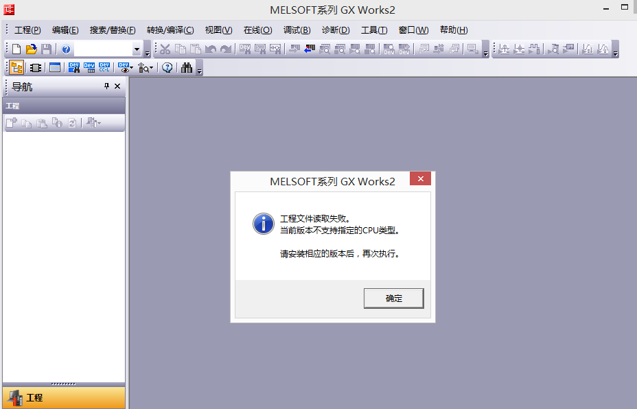Close the error dialog with red X
Screen dimensions: 637x409
point(420,179)
